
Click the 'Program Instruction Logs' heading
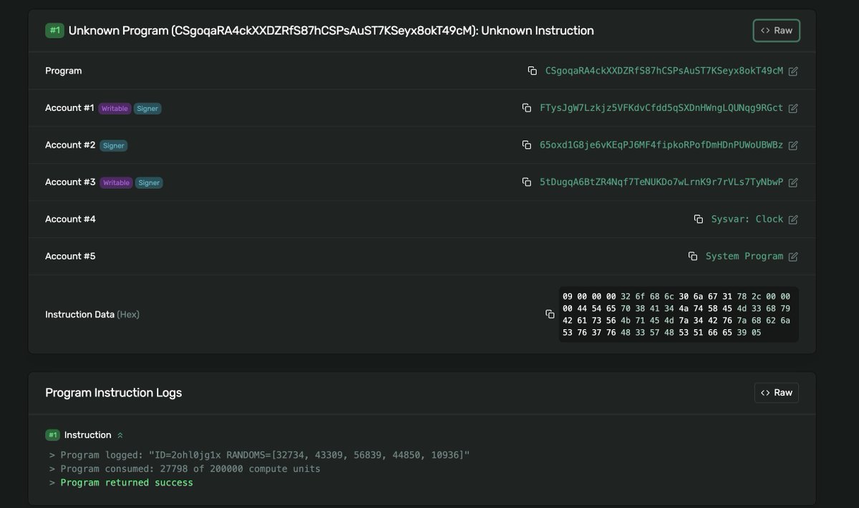113,393
